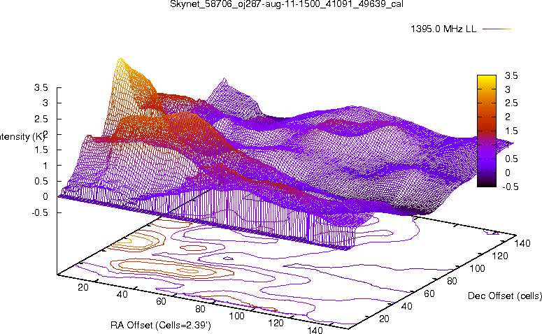Click the -0.5 label beside the color bar
Screen dimensions: 542x334
(511, 187)
